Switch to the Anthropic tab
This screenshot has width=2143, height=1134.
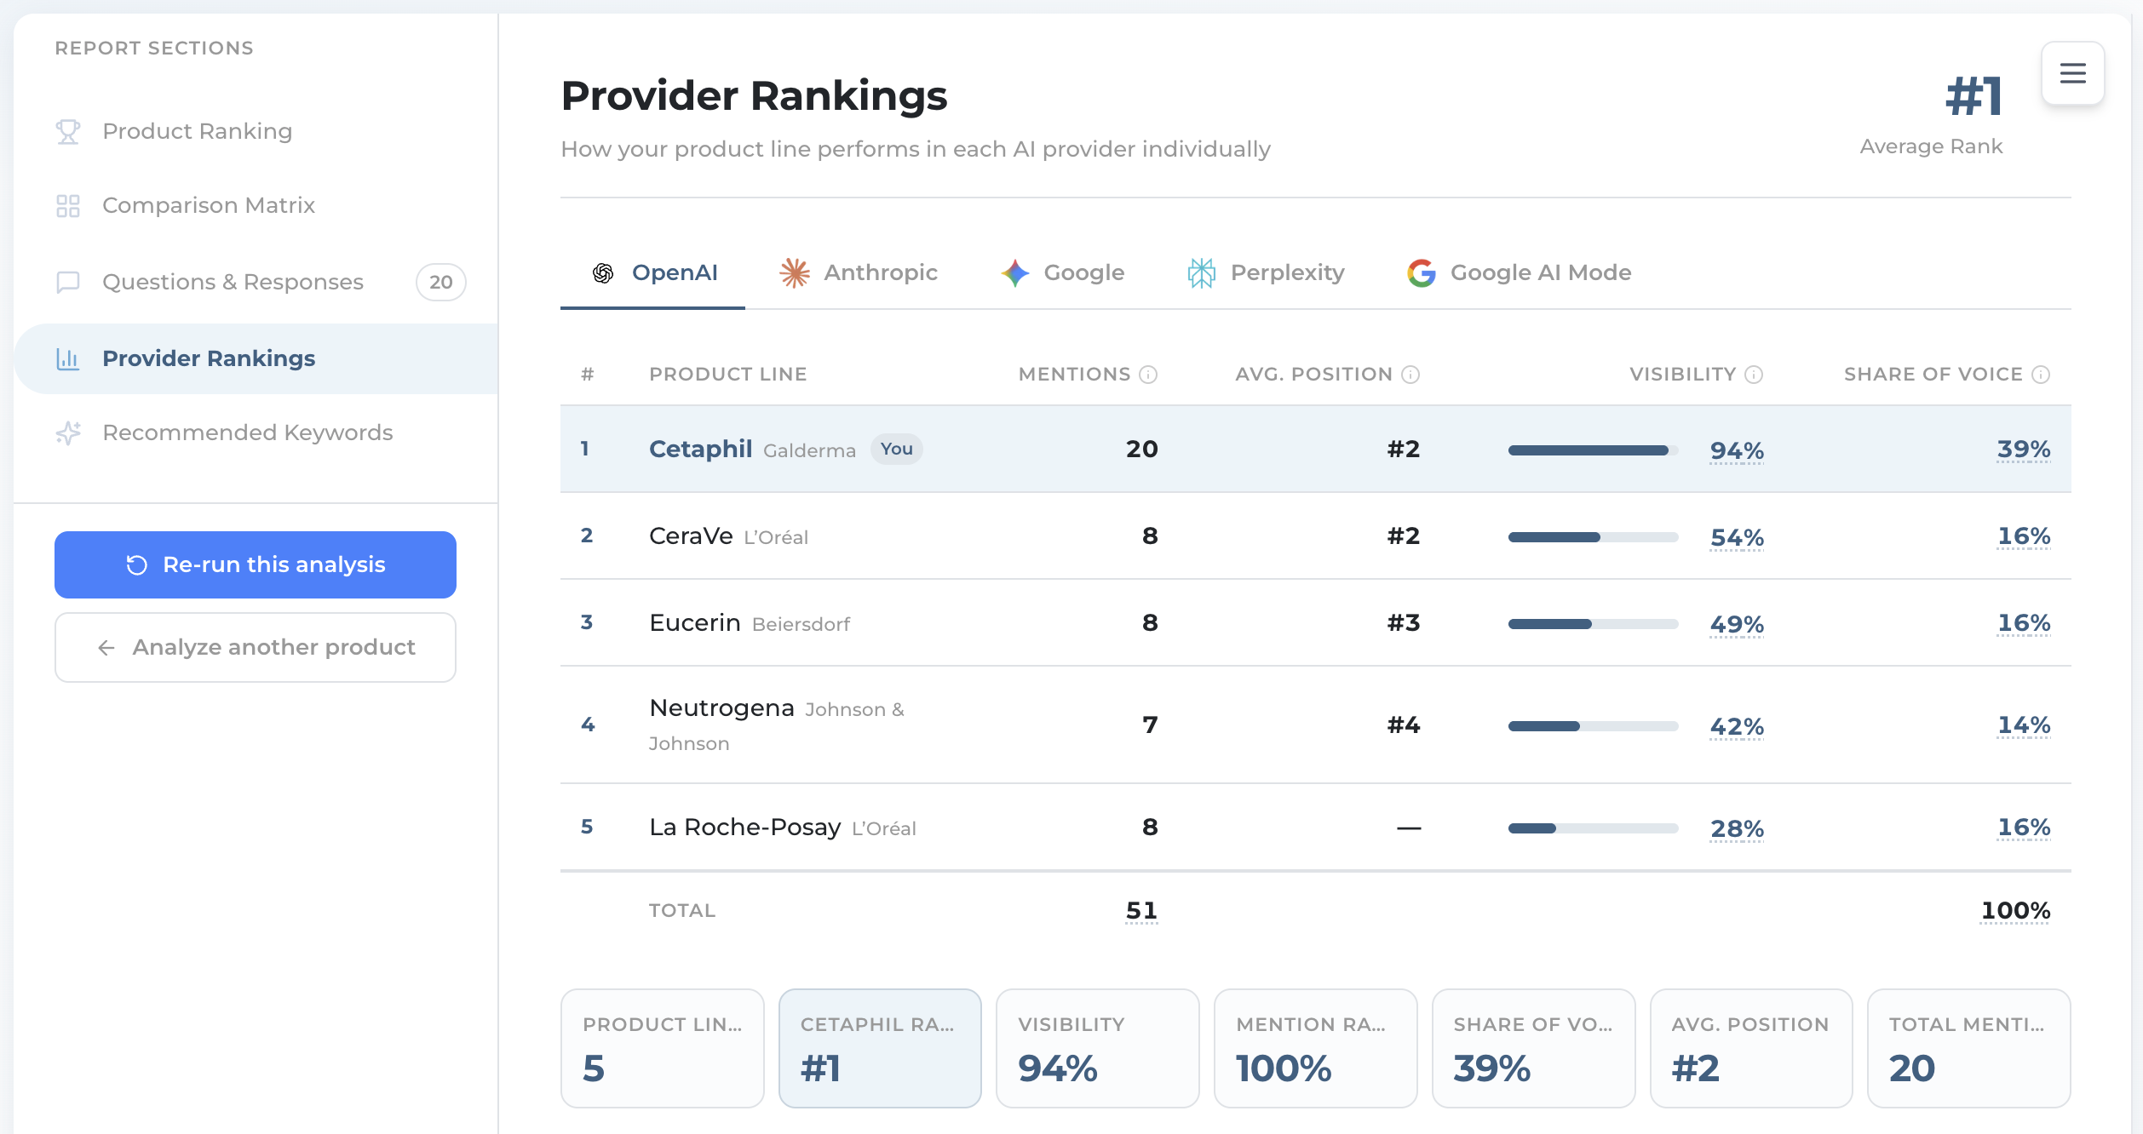click(858, 272)
